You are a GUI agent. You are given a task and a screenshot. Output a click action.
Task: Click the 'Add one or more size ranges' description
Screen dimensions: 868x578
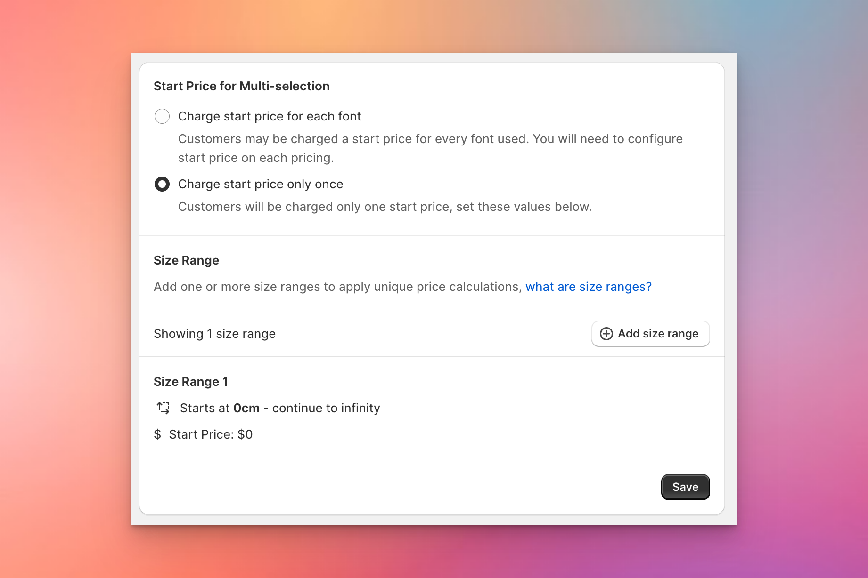click(337, 287)
